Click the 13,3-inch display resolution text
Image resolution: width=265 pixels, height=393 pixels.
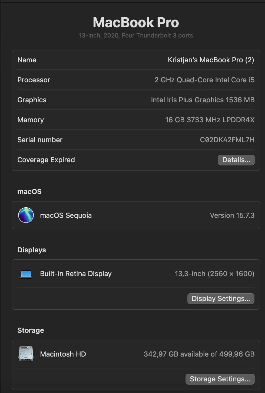214,274
